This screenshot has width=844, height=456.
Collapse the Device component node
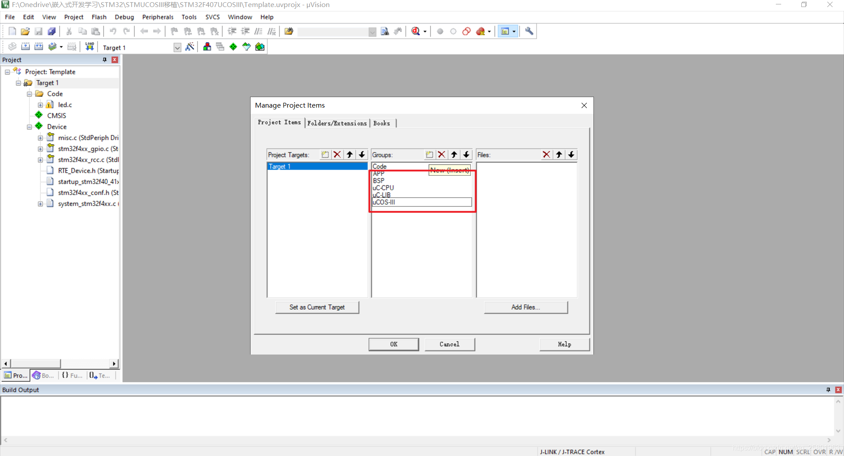pos(29,127)
